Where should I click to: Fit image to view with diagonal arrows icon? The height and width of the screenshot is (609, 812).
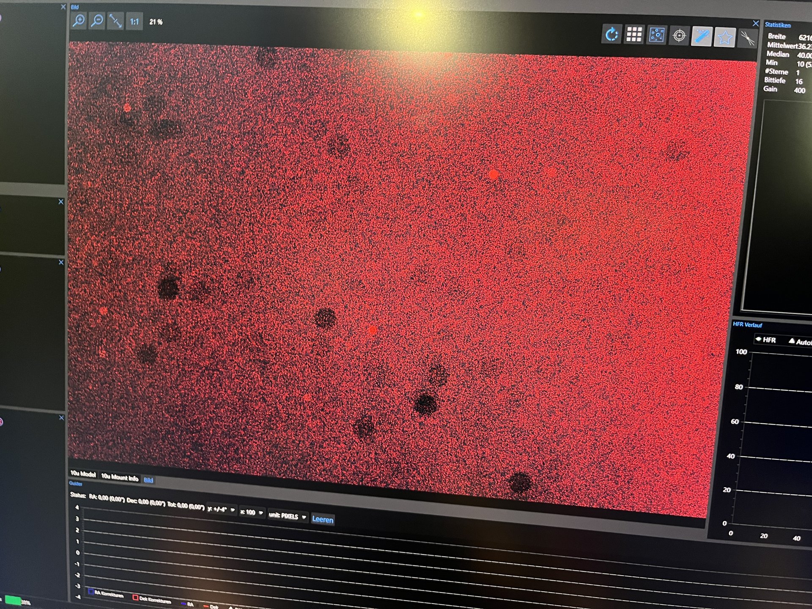[115, 21]
